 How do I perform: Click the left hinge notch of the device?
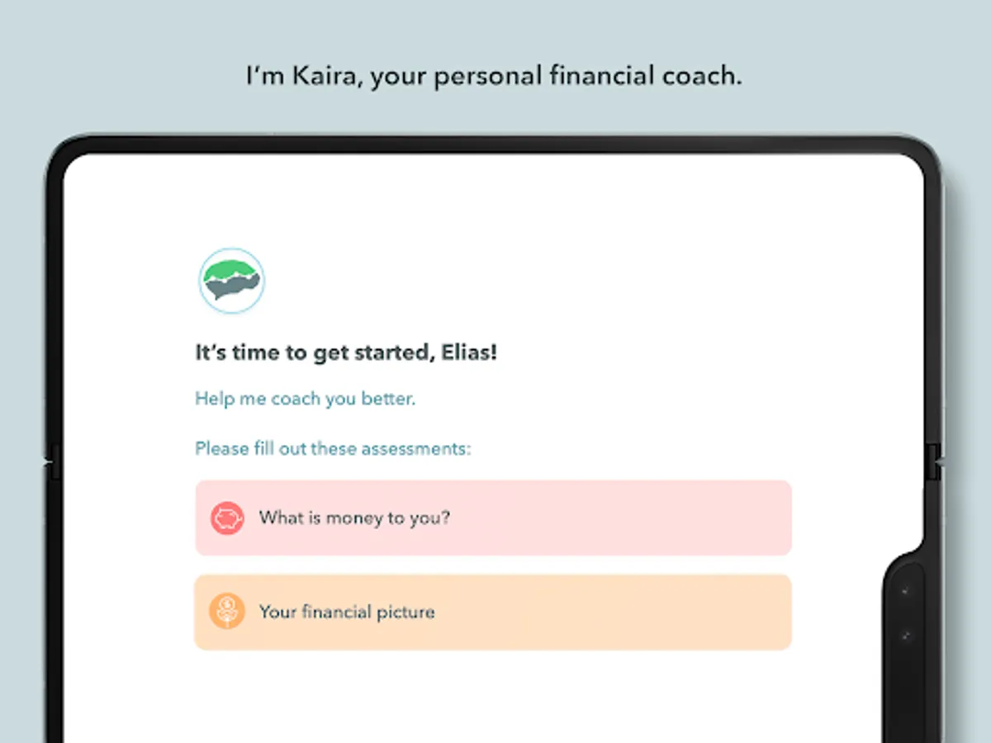tap(53, 460)
